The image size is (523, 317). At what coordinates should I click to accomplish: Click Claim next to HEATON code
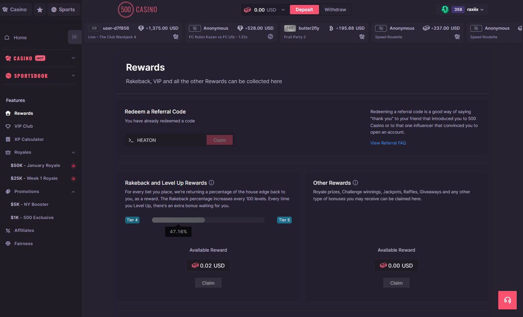tap(220, 140)
